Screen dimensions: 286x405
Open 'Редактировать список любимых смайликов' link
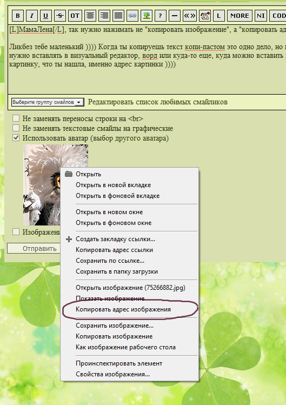pyautogui.click(x=157, y=102)
